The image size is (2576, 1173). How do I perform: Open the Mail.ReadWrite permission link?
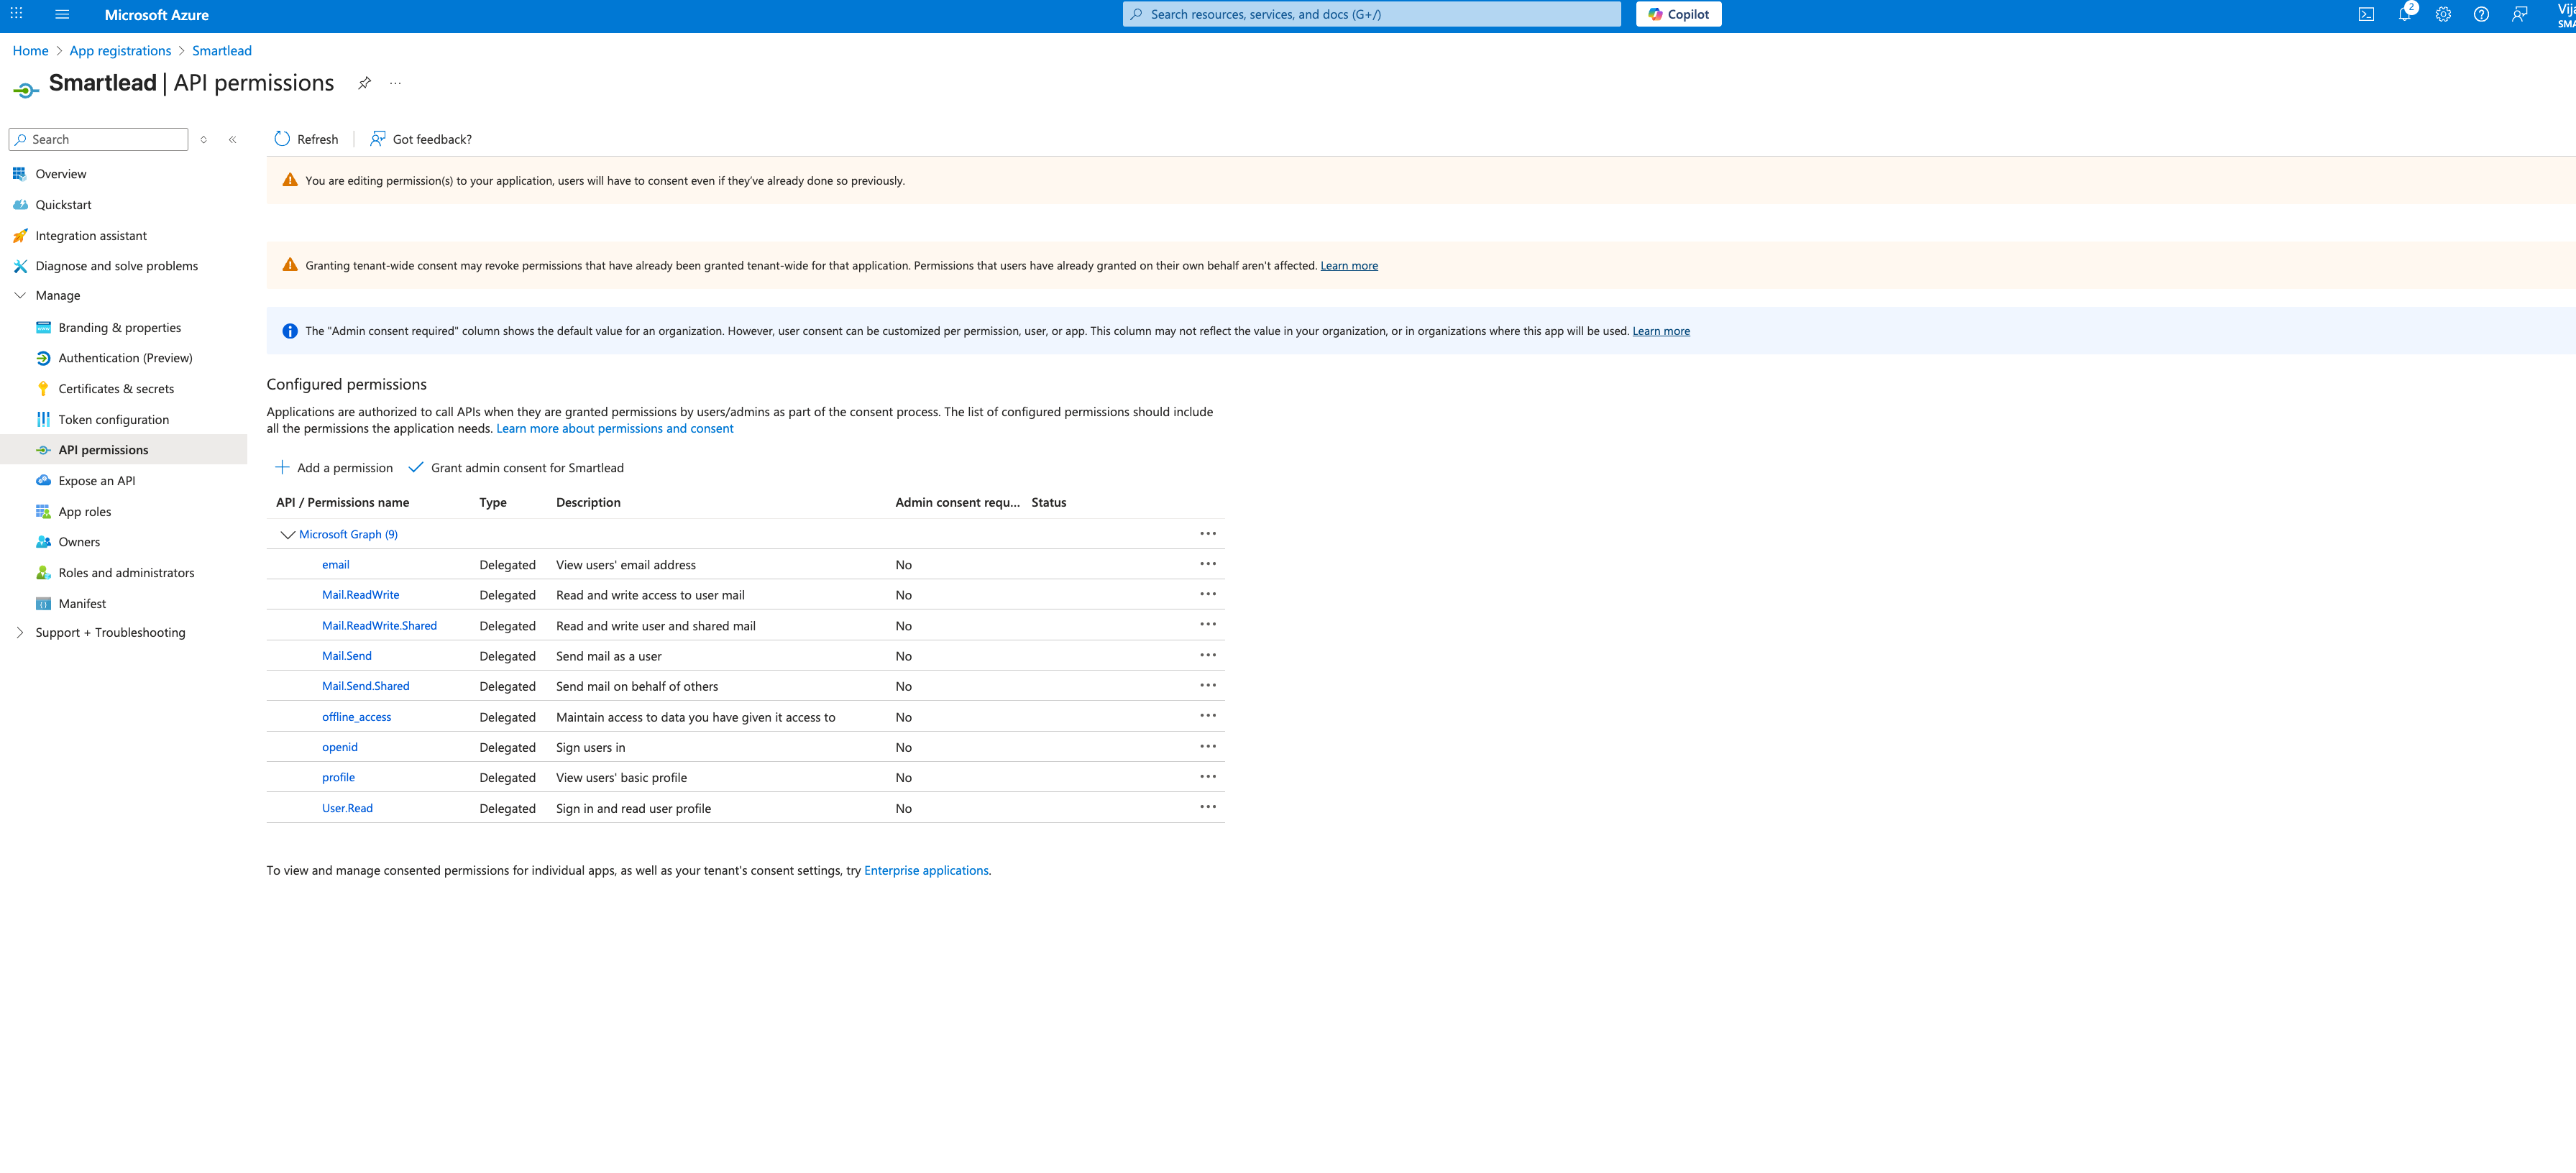[x=361, y=595]
